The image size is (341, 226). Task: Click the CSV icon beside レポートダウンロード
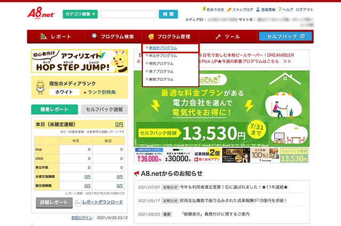point(78,203)
